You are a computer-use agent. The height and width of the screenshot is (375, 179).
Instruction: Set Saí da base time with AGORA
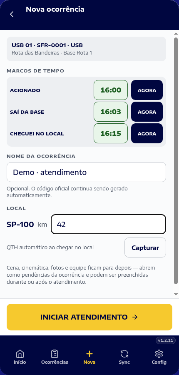[x=147, y=112]
